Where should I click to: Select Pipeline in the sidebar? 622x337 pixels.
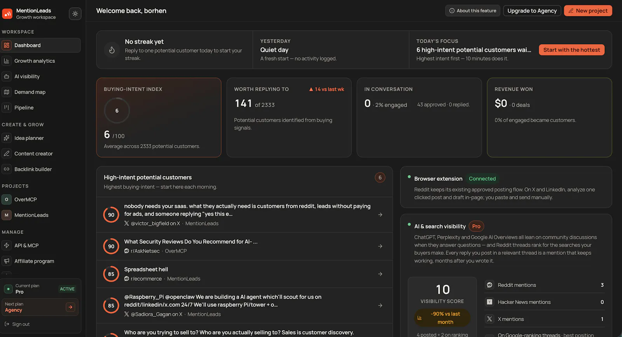click(x=40, y=107)
